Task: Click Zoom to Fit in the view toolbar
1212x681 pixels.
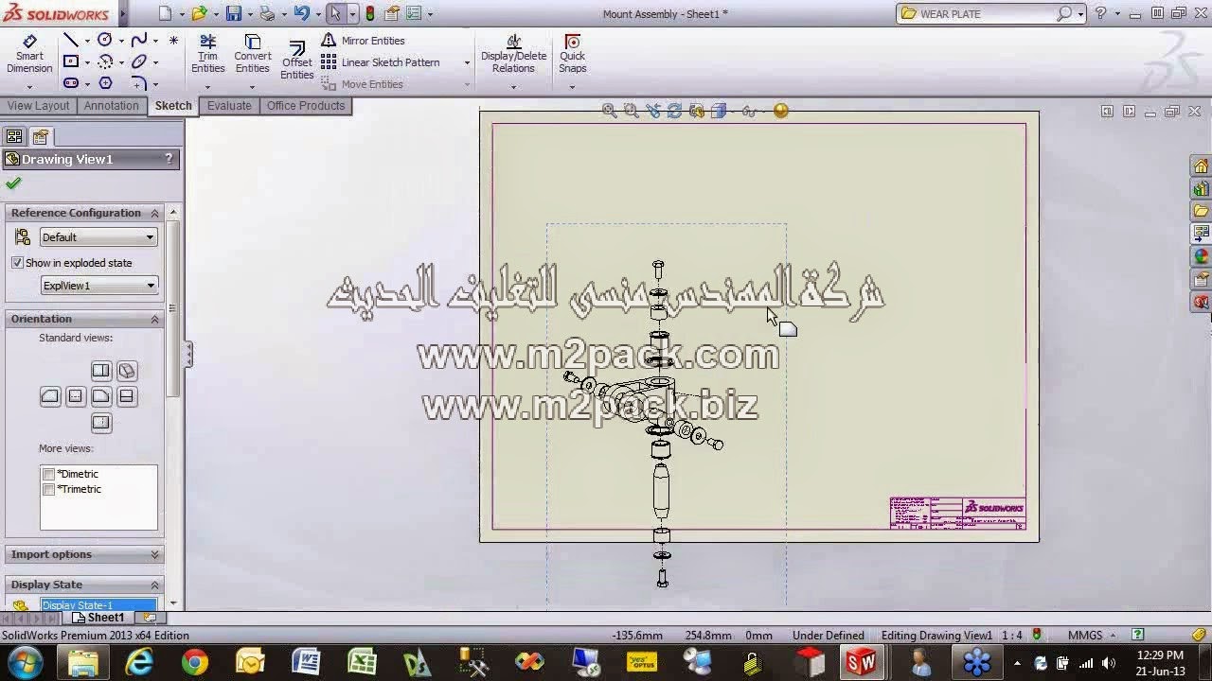Action: pos(610,111)
